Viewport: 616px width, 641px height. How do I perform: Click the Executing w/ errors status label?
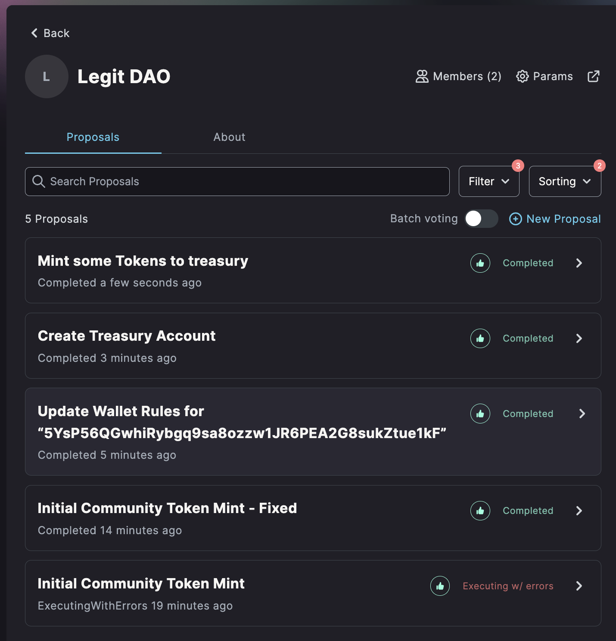click(x=508, y=586)
